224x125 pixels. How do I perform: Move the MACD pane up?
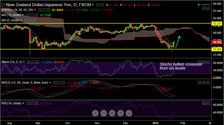tap(200, 83)
